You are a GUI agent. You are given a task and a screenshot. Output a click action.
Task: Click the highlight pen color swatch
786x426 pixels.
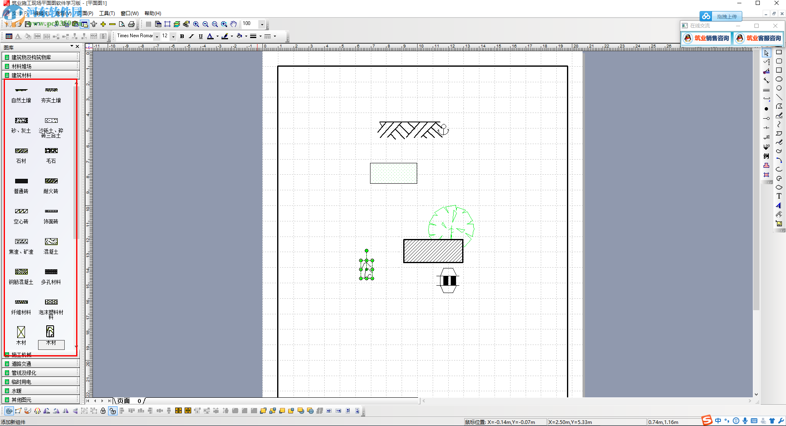pos(225,36)
